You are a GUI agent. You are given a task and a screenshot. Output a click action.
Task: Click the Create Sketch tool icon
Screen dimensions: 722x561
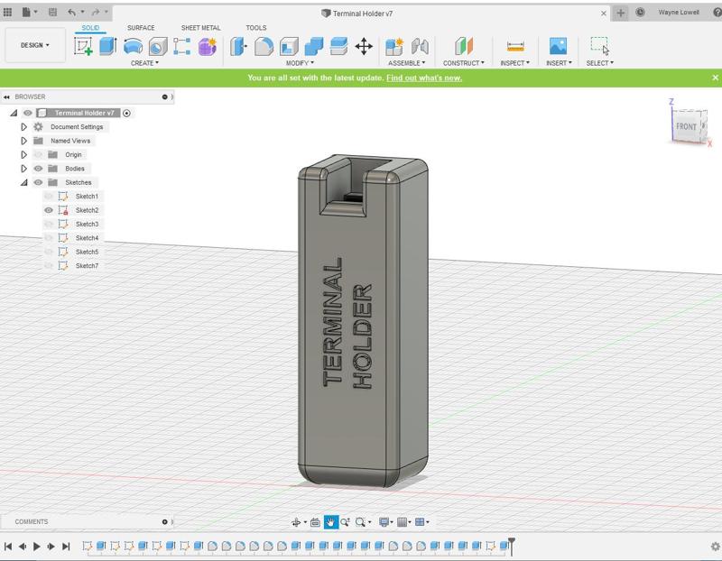point(83,46)
